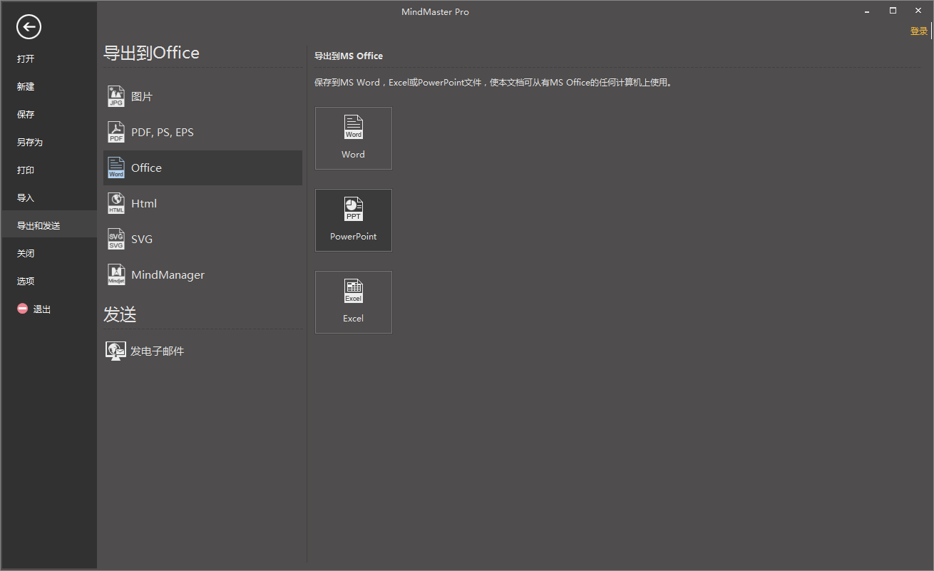Viewport: 934px width, 571px height.
Task: Export to Excel using the Excel tile
Action: 354,302
